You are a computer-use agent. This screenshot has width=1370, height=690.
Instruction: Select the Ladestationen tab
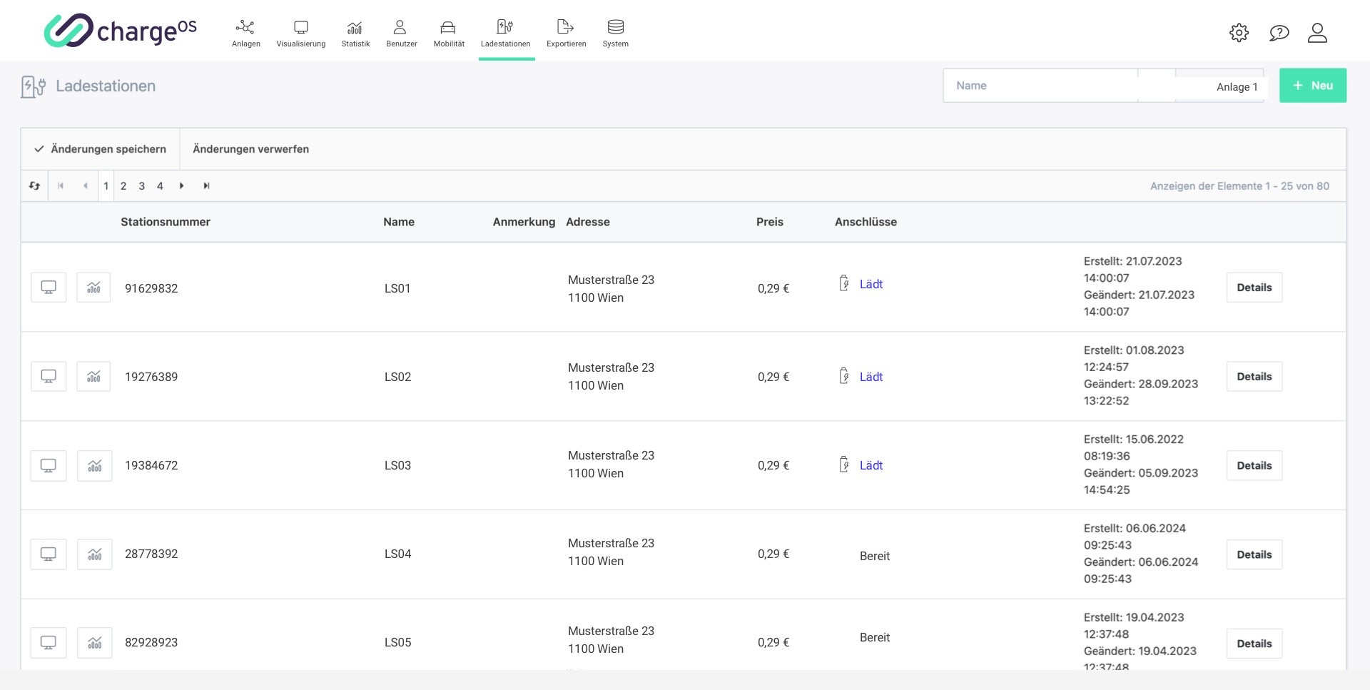(x=505, y=33)
